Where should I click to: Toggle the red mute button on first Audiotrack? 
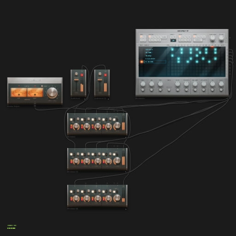(82, 75)
